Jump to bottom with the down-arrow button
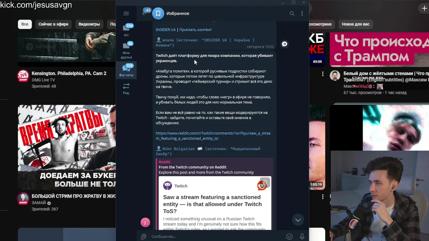The width and height of the screenshot is (429, 241). 298,220
